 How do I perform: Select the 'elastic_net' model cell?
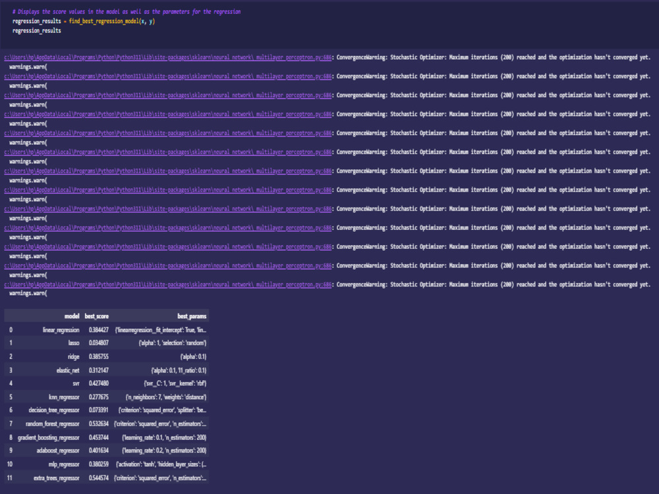click(68, 370)
